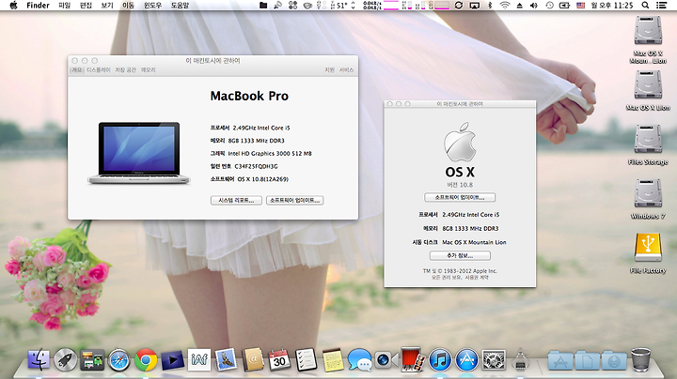677x379 pixels.
Task: Click 소프트웨어 업데이트... under OS X version
Action: (x=460, y=197)
